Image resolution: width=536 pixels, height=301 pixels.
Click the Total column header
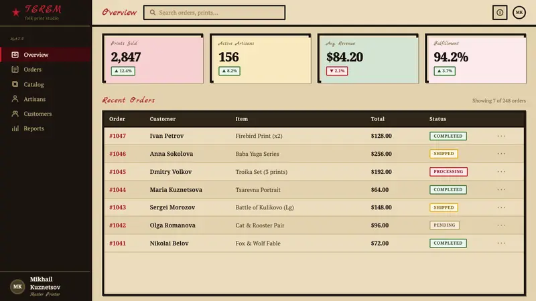click(x=378, y=119)
